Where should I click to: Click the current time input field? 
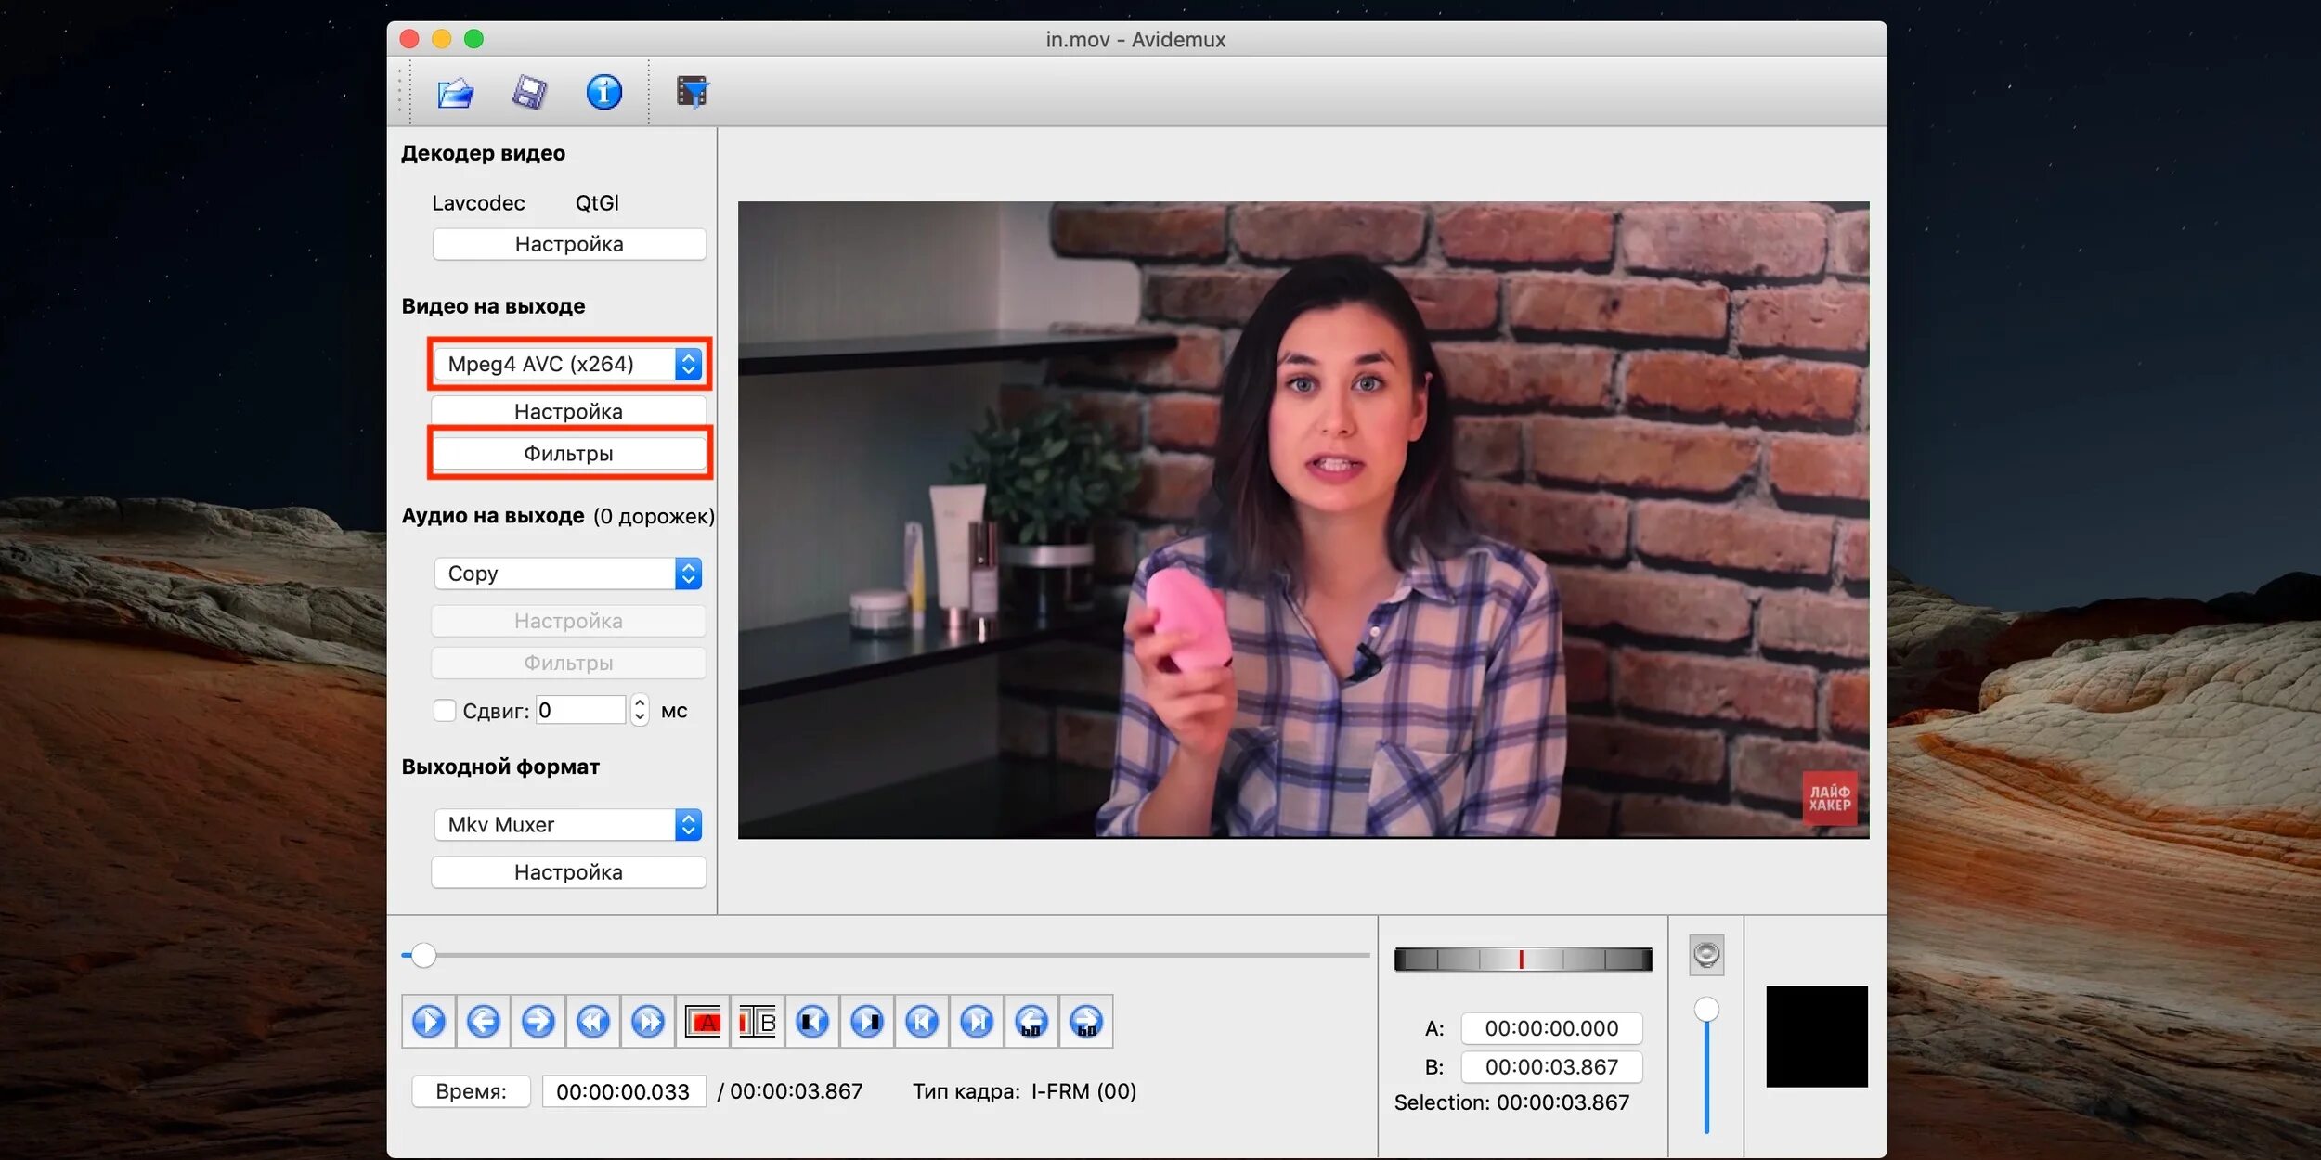(x=622, y=1092)
